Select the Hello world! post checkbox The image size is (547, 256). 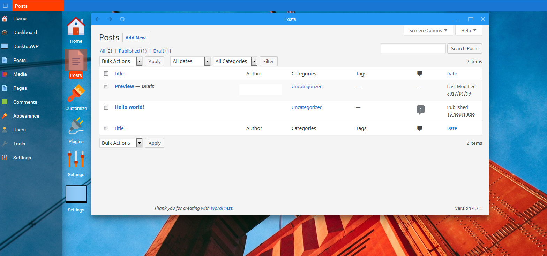coord(106,107)
